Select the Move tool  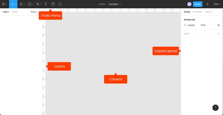coord(13,4)
